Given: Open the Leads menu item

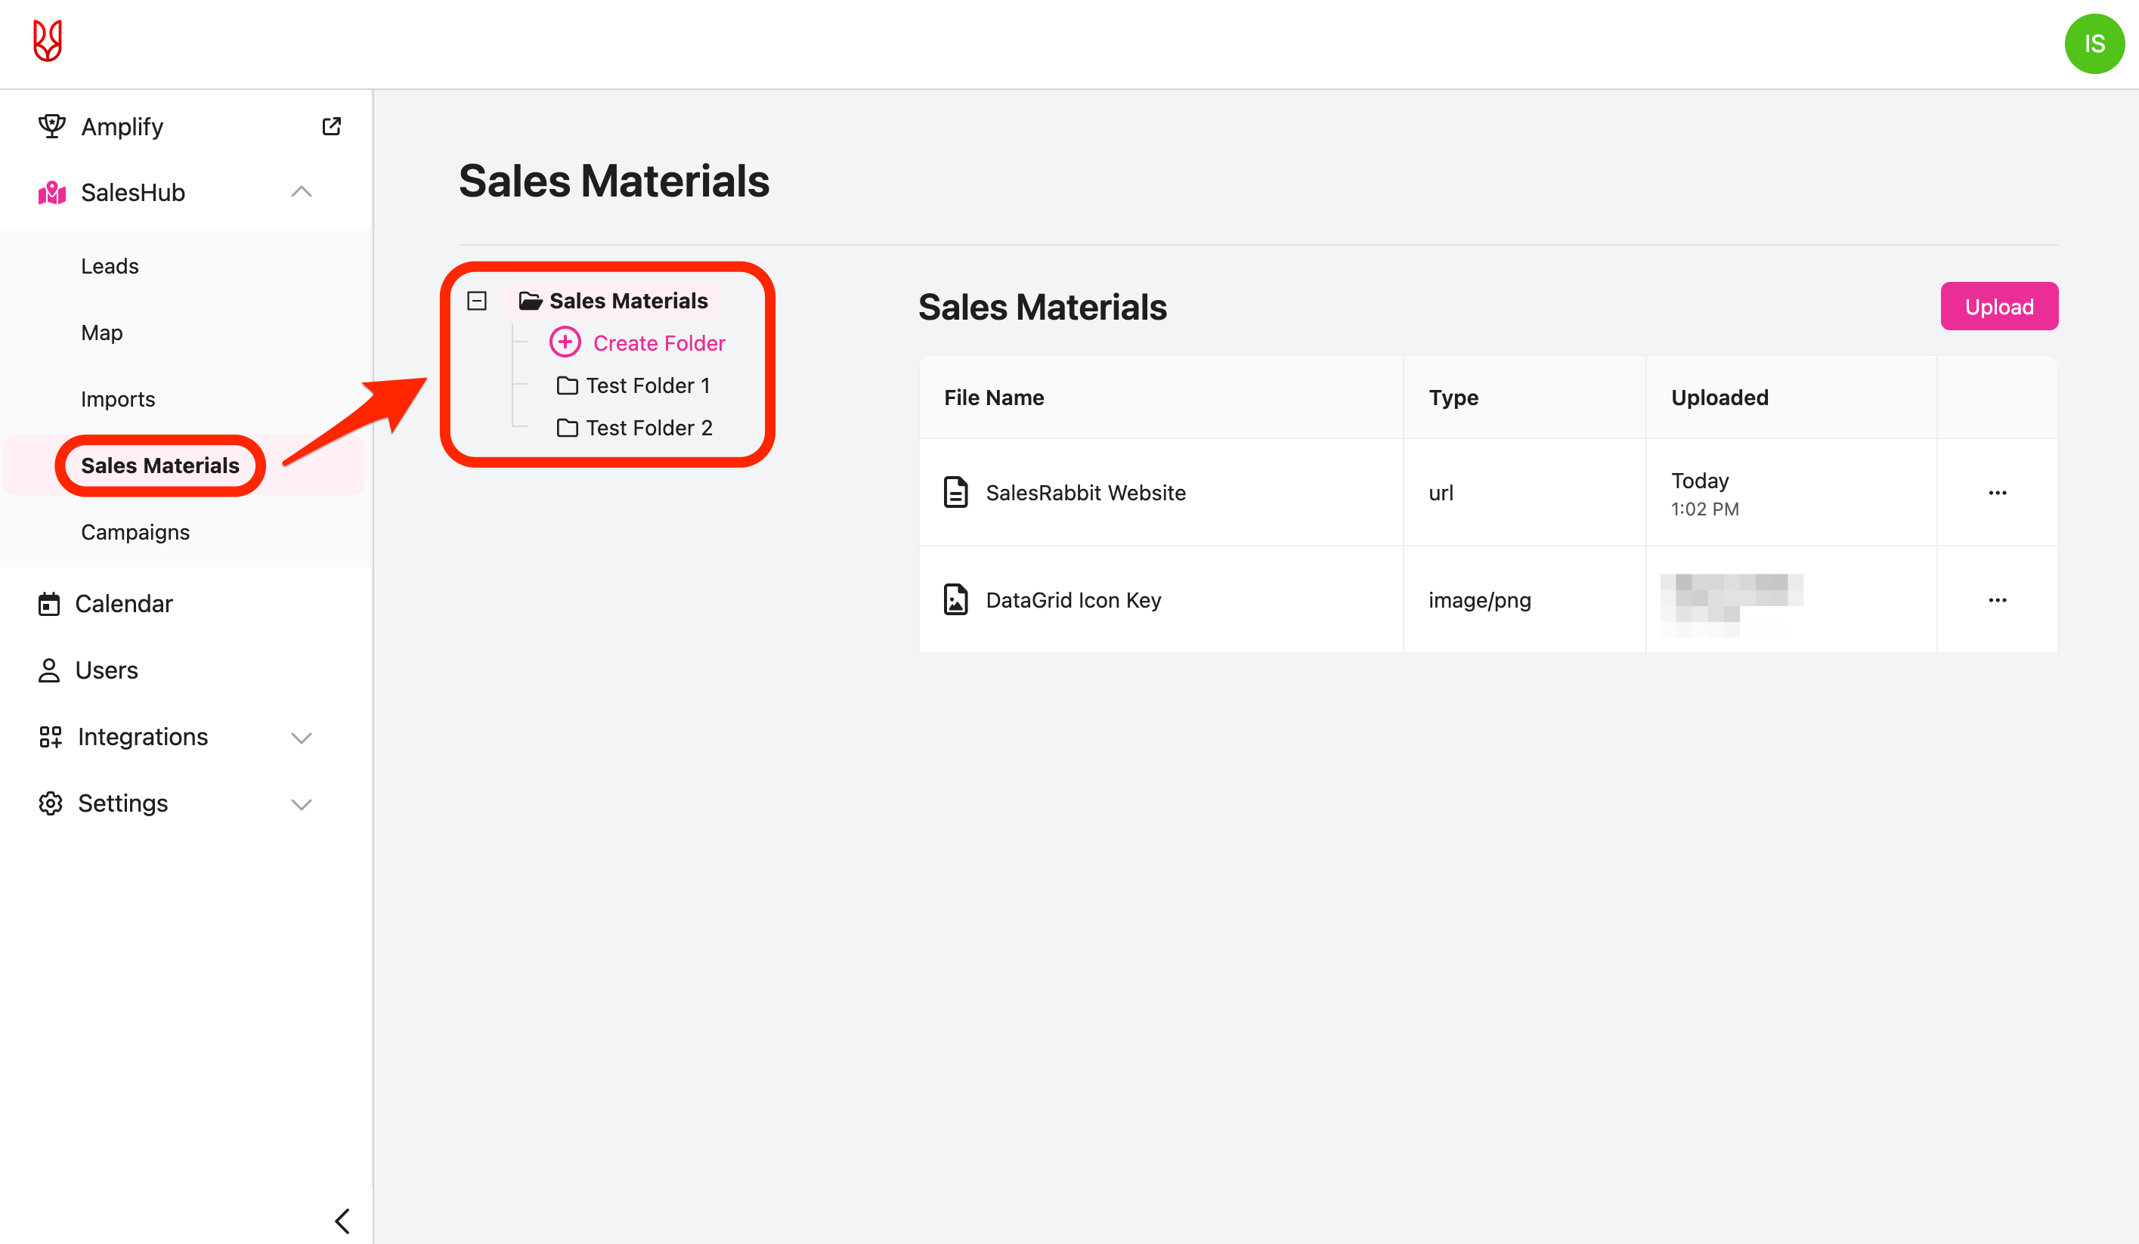Looking at the screenshot, I should click(x=110, y=267).
